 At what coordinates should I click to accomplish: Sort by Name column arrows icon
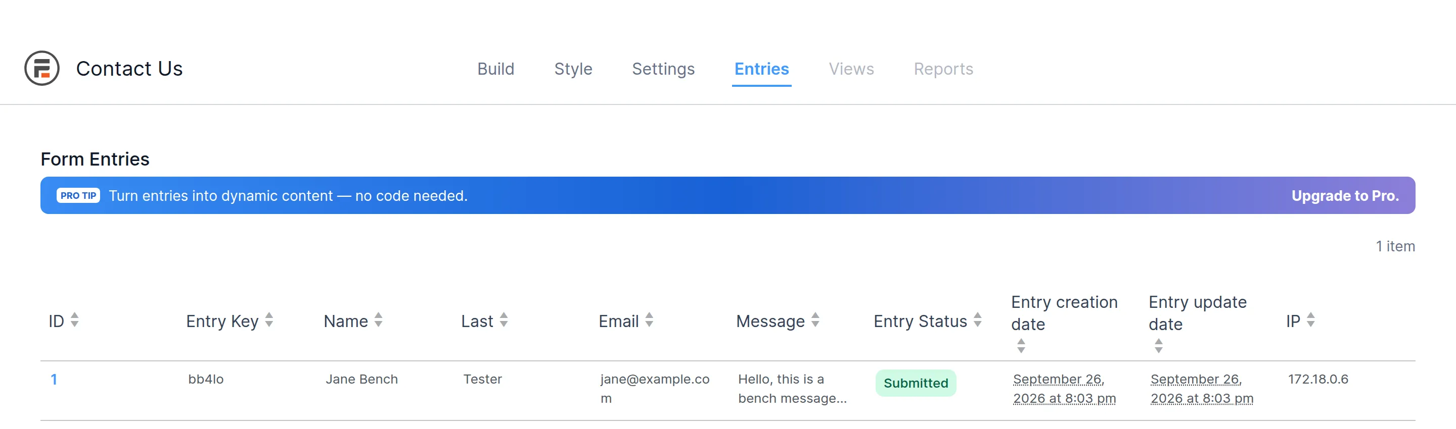(379, 320)
